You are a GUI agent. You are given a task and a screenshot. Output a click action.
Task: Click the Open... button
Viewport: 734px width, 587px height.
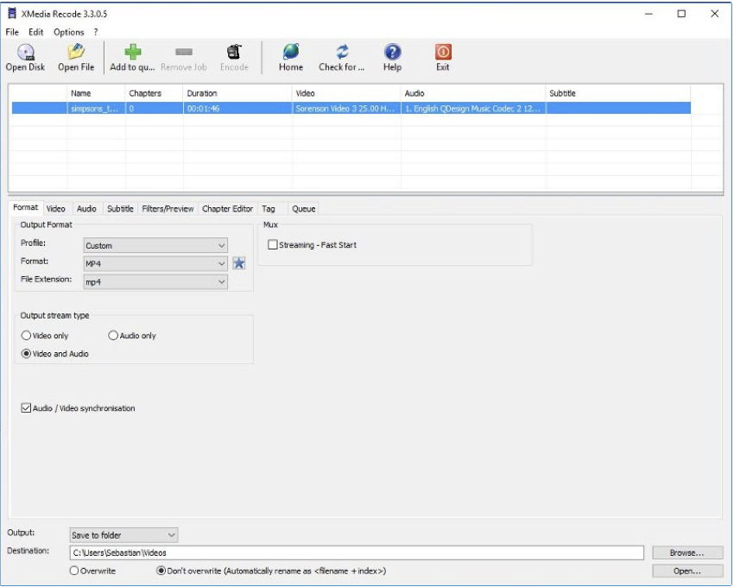coord(687,571)
